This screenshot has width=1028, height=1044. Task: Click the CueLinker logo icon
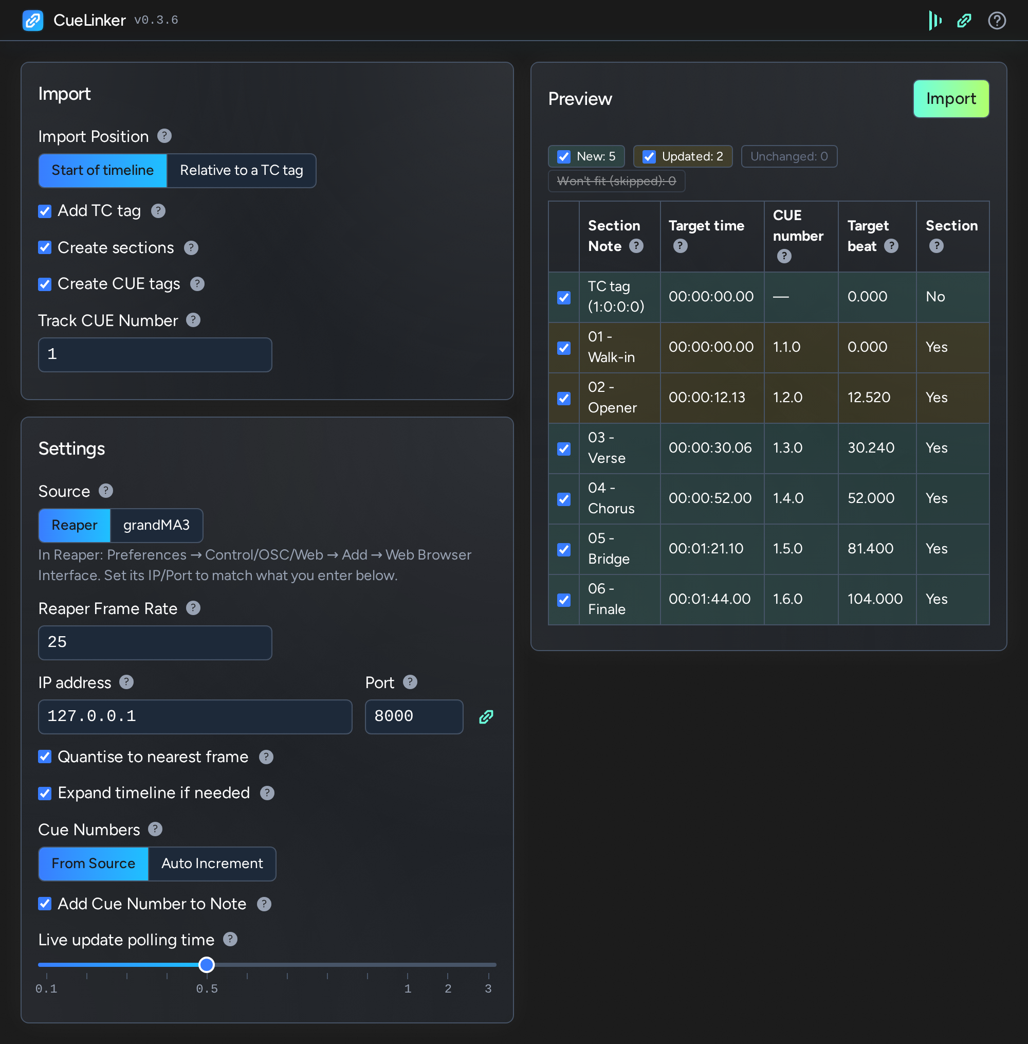pos(33,21)
